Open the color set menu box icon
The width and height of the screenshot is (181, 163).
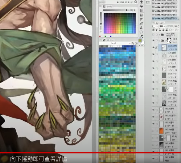(x=136, y=43)
